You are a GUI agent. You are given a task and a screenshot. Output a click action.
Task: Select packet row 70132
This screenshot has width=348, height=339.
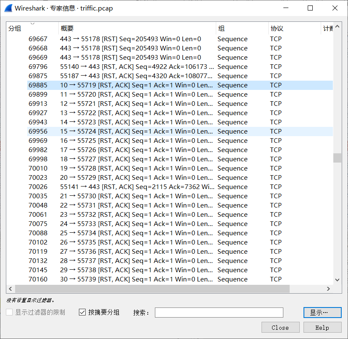pos(180,261)
